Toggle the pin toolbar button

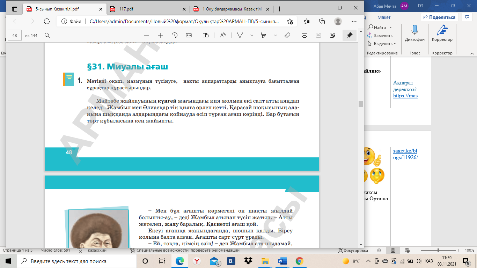[x=349, y=35]
